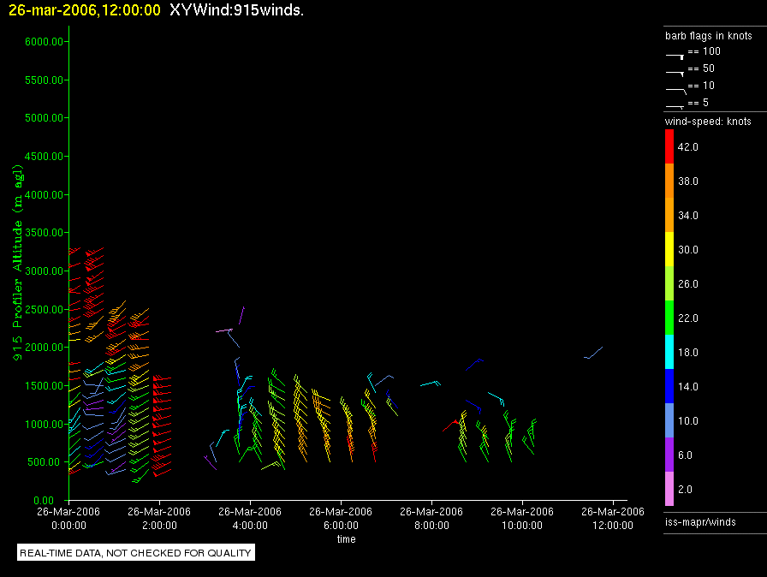Select the yellow 30.0 knots color band

tap(669, 249)
